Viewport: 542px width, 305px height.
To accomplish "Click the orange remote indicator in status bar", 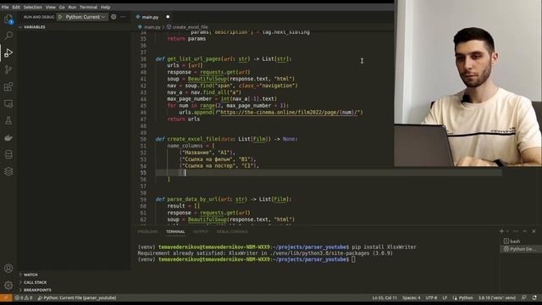I will point(6,297).
